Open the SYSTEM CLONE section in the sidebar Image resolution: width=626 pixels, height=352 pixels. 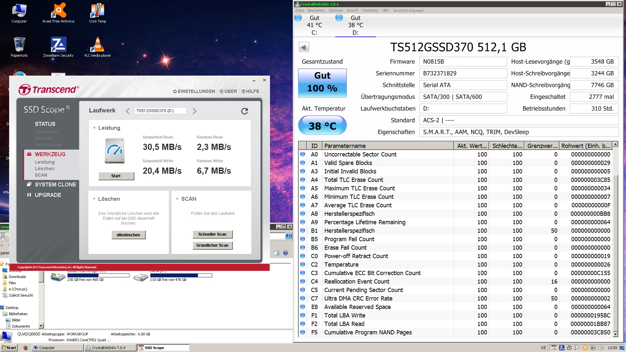[55, 184]
